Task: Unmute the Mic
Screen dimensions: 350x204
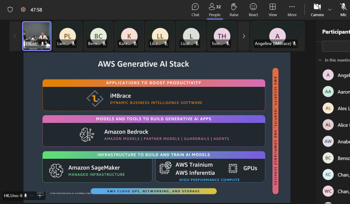Action: pyautogui.click(x=343, y=10)
